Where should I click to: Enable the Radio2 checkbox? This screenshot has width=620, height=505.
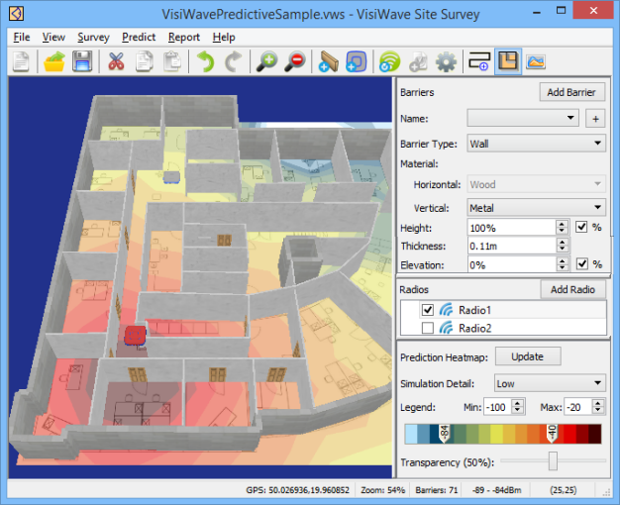[428, 328]
